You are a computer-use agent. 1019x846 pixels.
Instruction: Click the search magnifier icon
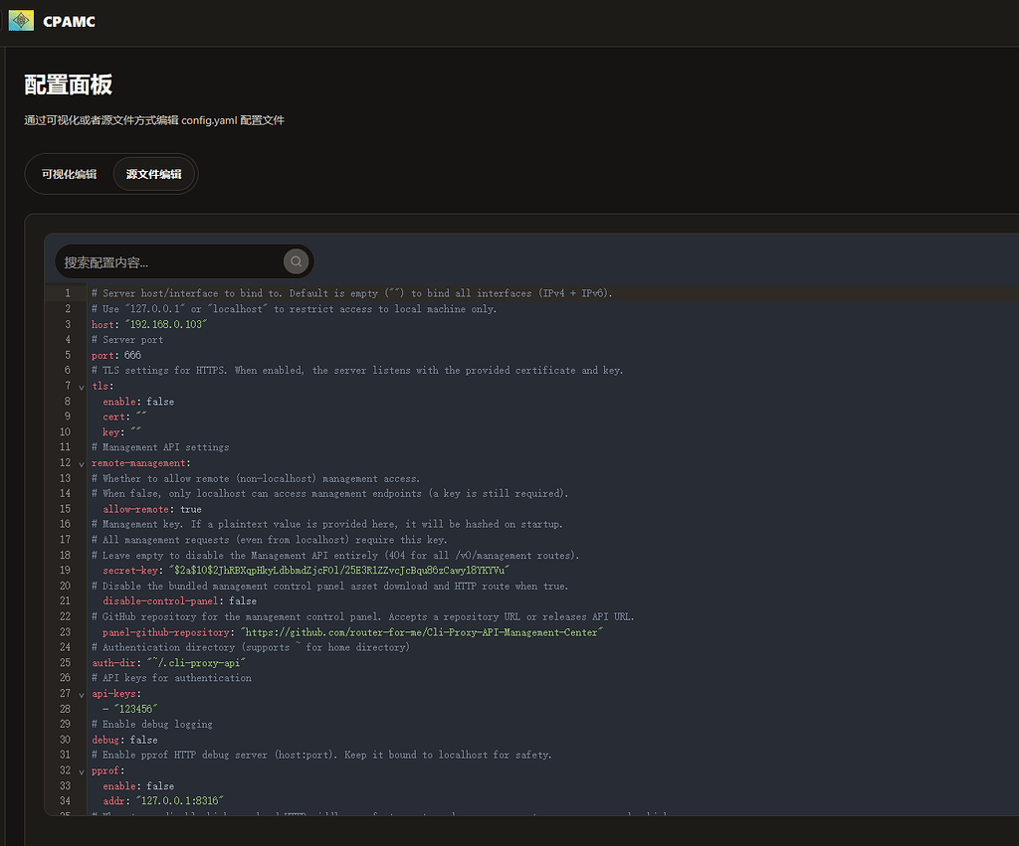pos(296,261)
